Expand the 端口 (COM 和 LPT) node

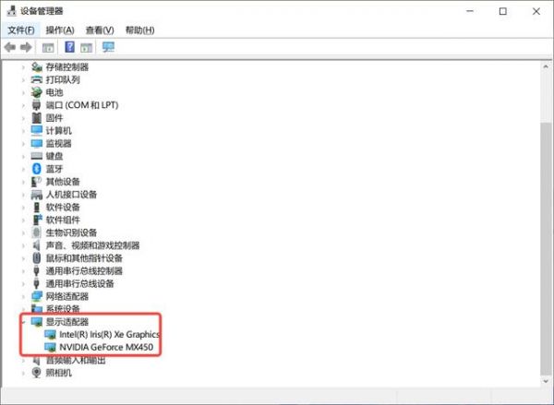pyautogui.click(x=23, y=105)
